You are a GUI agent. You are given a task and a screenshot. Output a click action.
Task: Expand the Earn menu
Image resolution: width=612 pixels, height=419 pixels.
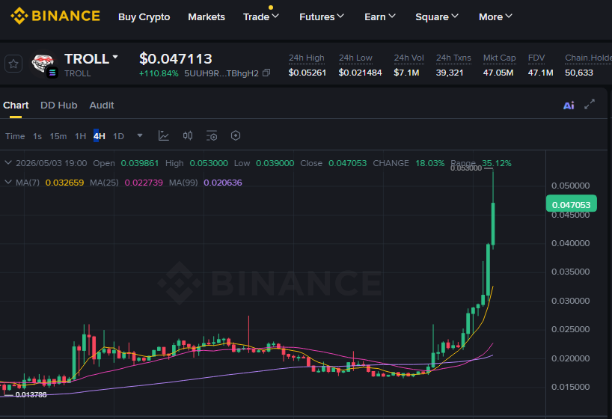380,16
